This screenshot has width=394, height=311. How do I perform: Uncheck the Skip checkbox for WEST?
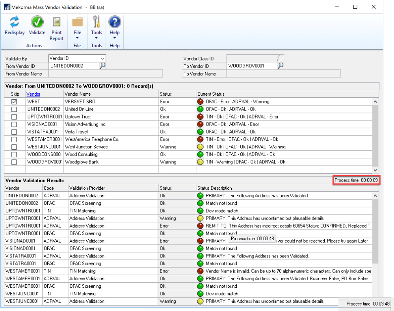(x=14, y=102)
